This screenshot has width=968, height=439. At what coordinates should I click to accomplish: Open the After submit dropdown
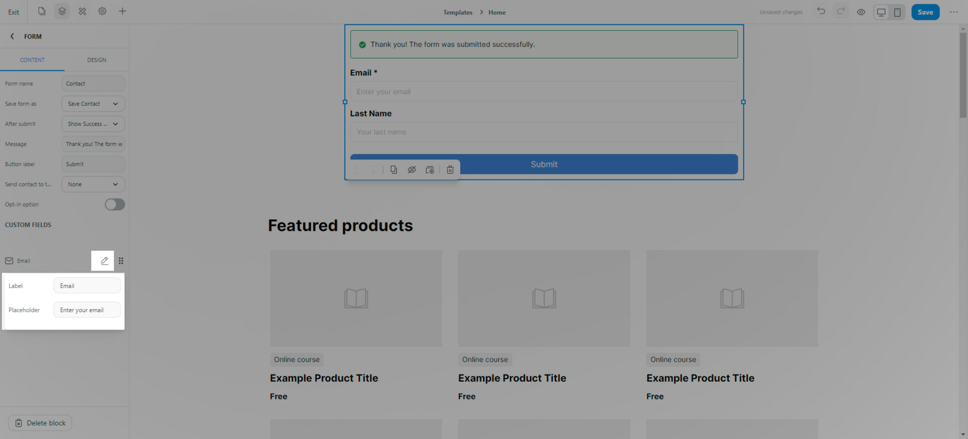point(93,124)
